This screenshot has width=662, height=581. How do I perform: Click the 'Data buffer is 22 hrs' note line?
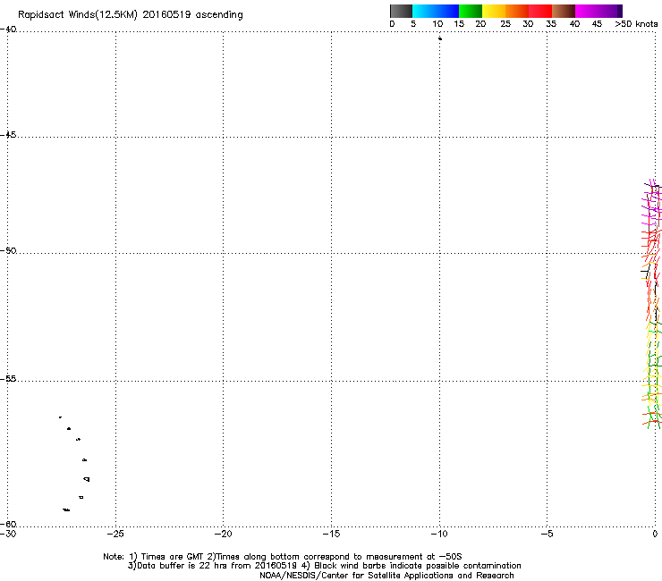324,566
